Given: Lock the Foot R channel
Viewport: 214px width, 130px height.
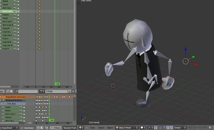Looking at the screenshot, I should pos(18,49).
